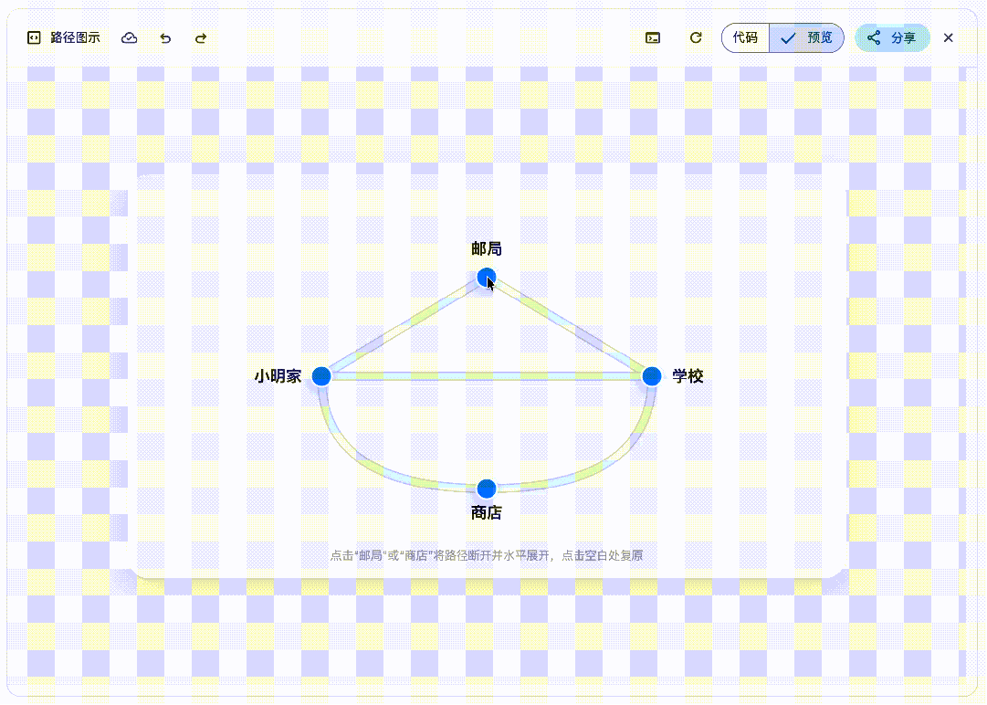This screenshot has width=987, height=705.
Task: Redo the undone action
Action: (200, 38)
